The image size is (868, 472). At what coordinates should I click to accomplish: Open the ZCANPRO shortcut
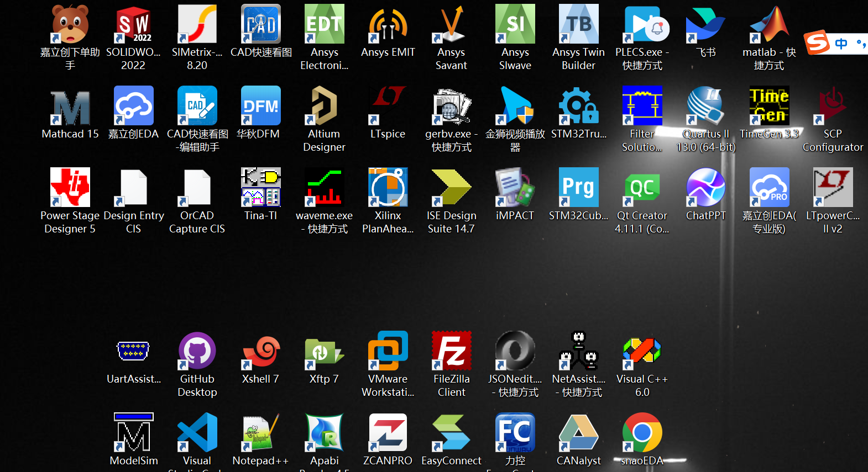click(x=388, y=433)
